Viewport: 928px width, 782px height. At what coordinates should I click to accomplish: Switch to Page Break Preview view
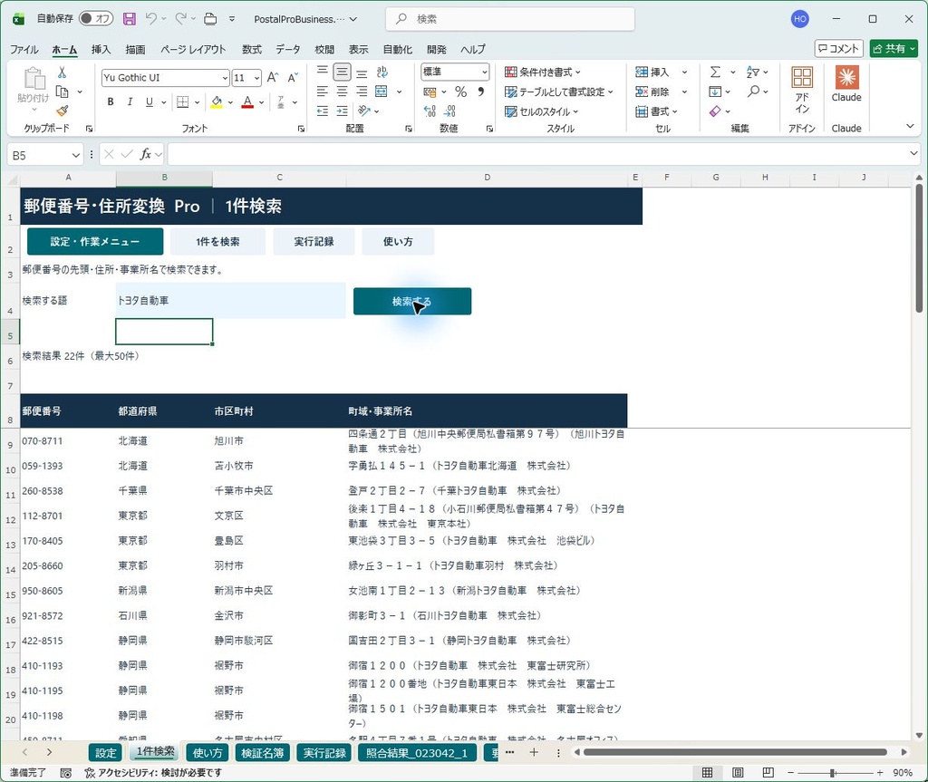(x=768, y=773)
